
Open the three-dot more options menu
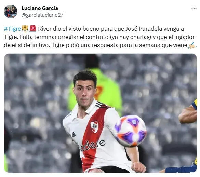tap(194, 8)
